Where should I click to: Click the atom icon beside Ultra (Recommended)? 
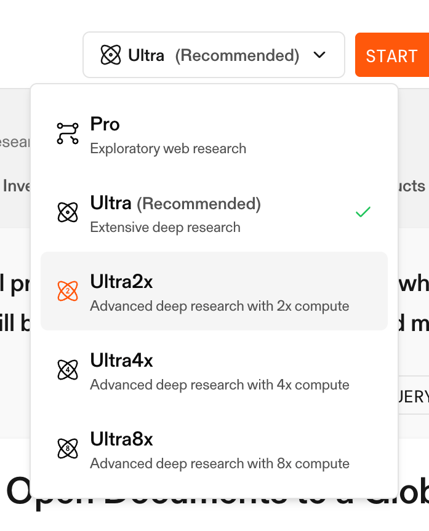[x=68, y=212]
